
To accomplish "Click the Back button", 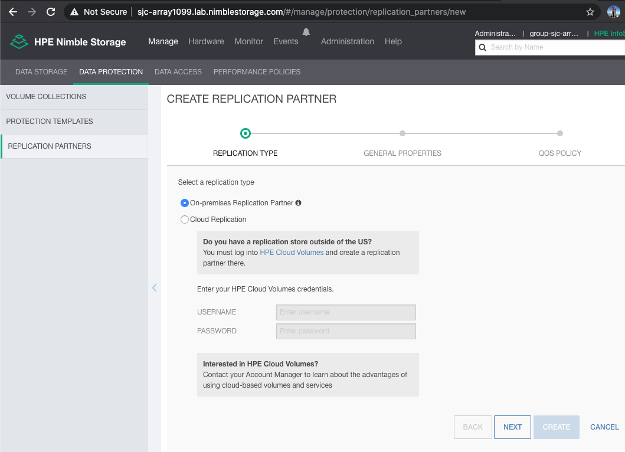I will coord(473,427).
